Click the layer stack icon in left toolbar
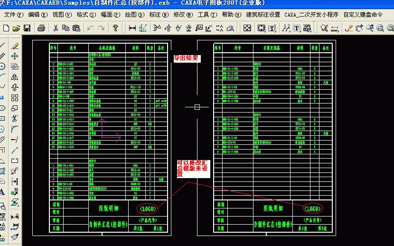 click(x=15, y=202)
